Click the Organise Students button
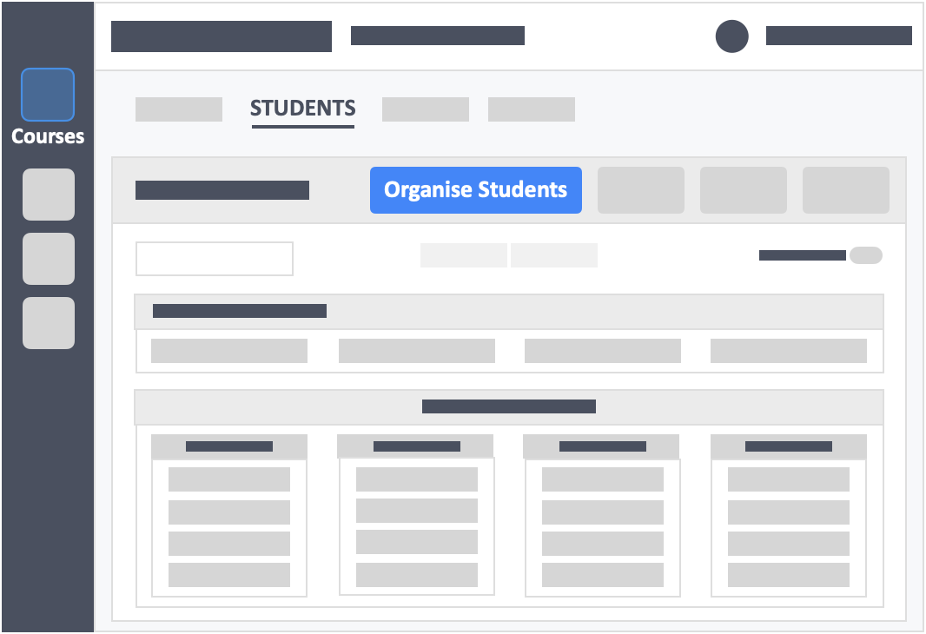This screenshot has width=926, height=634. (x=475, y=190)
